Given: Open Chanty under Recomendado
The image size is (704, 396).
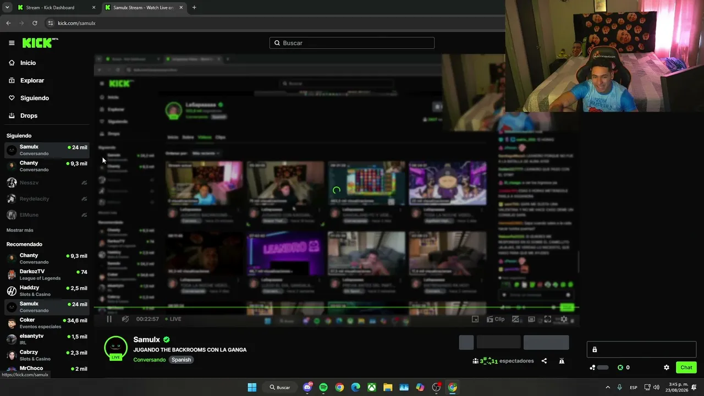Looking at the screenshot, I should (x=47, y=258).
